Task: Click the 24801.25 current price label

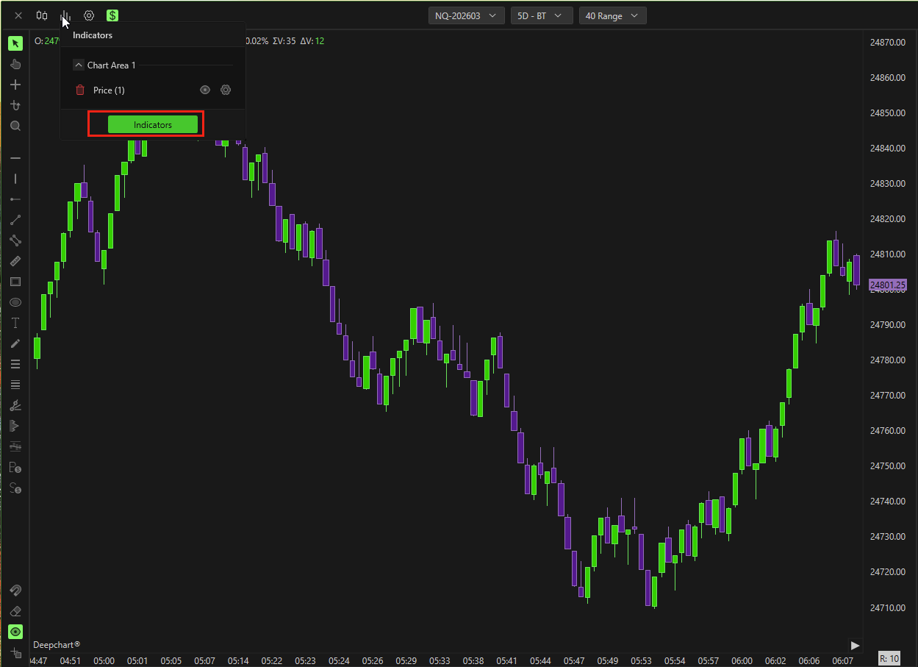Action: tap(887, 285)
